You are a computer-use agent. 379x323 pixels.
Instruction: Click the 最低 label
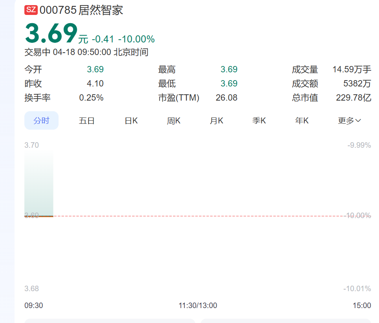click(x=167, y=84)
